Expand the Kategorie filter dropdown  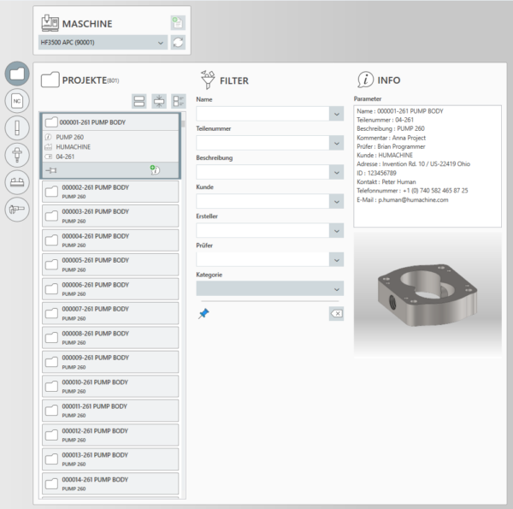(x=335, y=289)
